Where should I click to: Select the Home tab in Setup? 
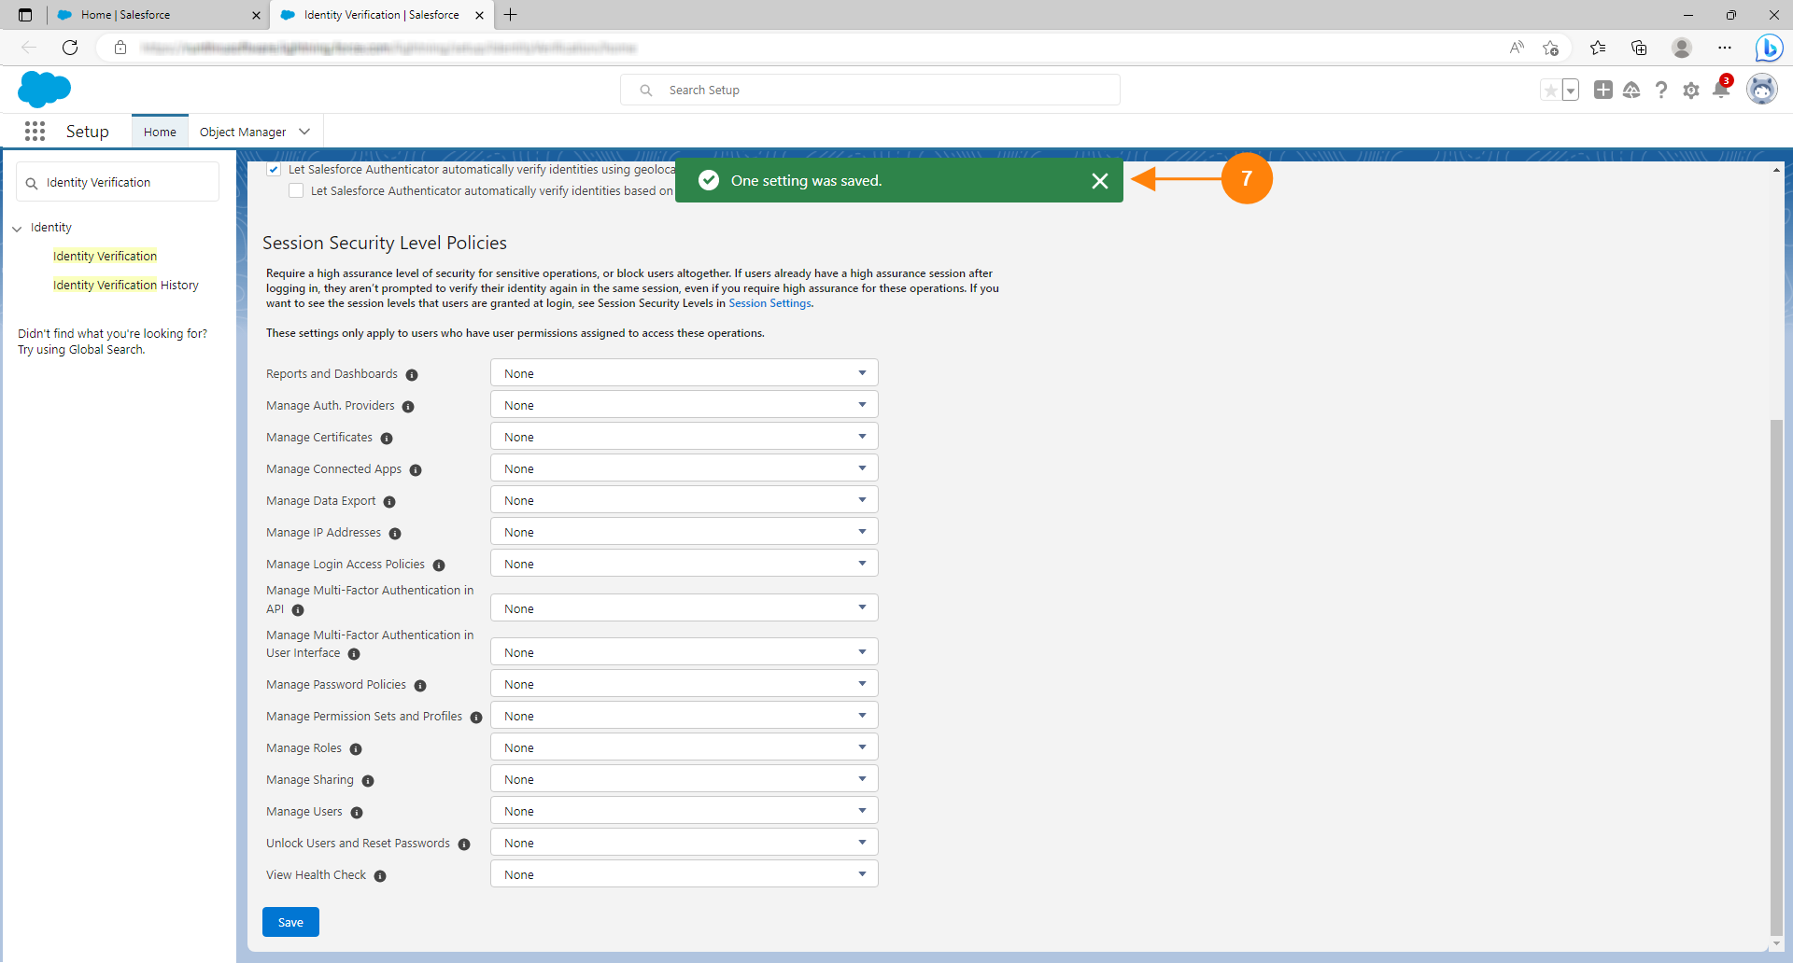pos(160,133)
